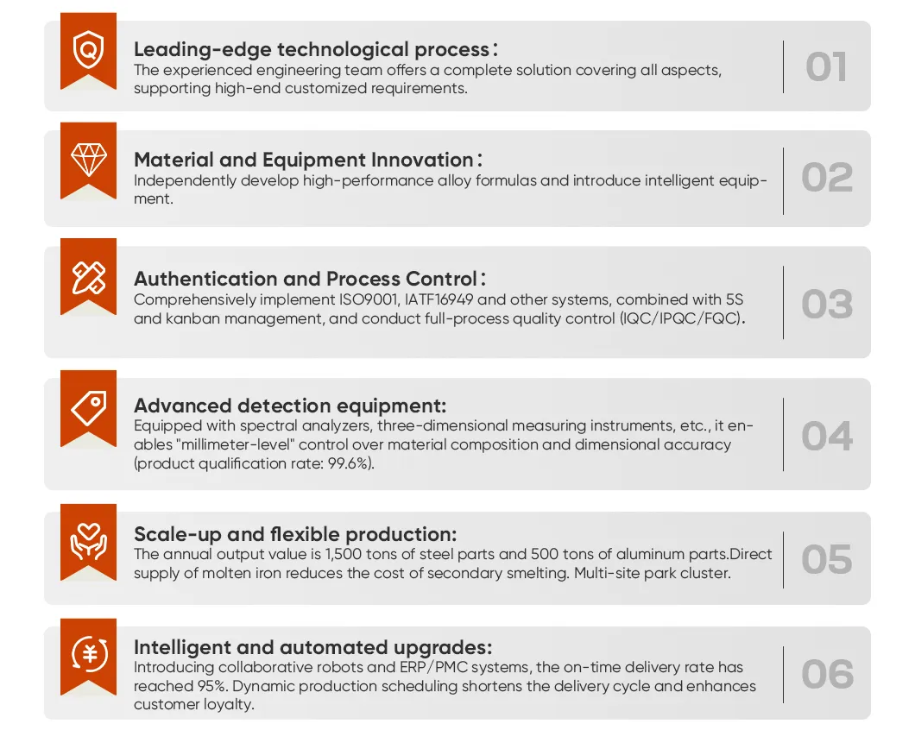Open "Authentication and Process Control" heading
The image size is (915, 730).
tap(310, 280)
